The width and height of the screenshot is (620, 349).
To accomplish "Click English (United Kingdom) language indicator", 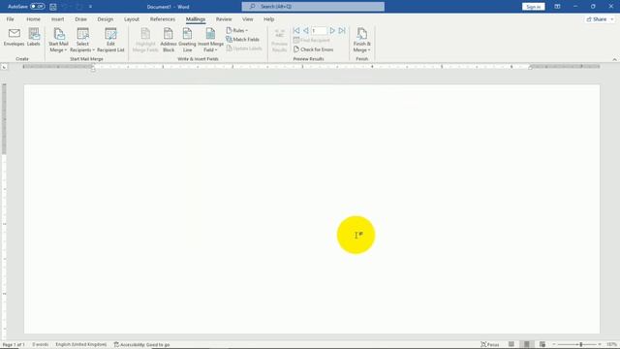I will (81, 345).
